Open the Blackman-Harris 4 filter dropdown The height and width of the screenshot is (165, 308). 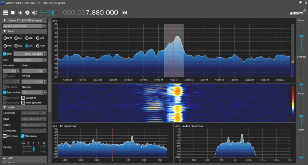click(30, 60)
